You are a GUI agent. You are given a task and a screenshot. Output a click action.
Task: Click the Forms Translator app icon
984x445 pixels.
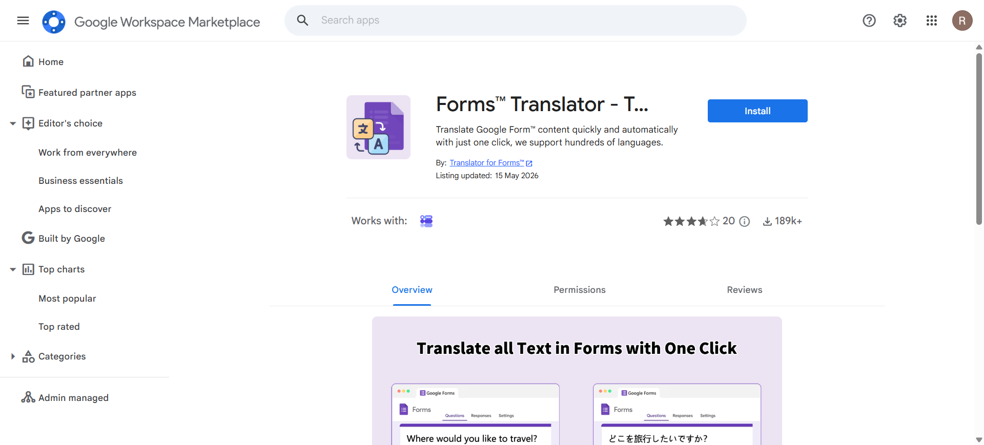pyautogui.click(x=378, y=127)
